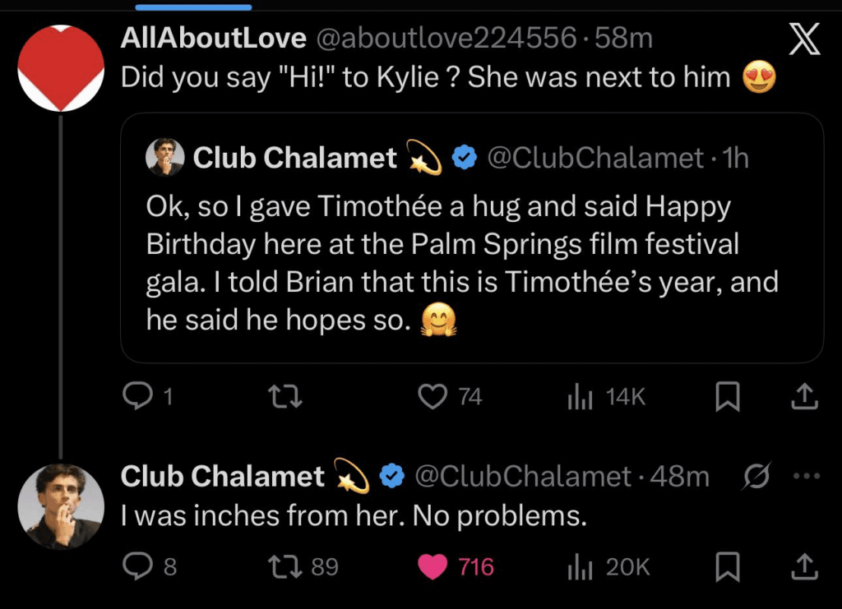Open AllAboutLove's heart profile picture
842x609 pixels.
pyautogui.click(x=61, y=68)
